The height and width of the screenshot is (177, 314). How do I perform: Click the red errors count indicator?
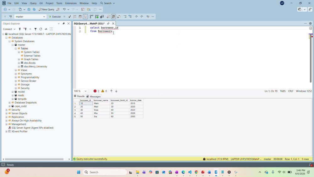pyautogui.click(x=96, y=91)
